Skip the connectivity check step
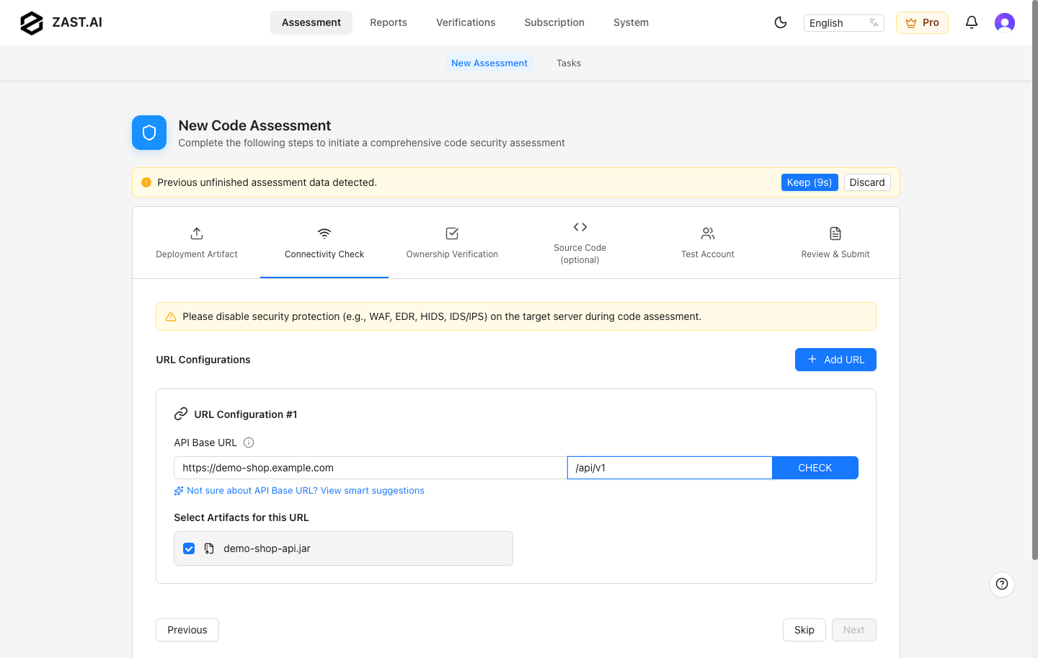The width and height of the screenshot is (1038, 658). [804, 630]
